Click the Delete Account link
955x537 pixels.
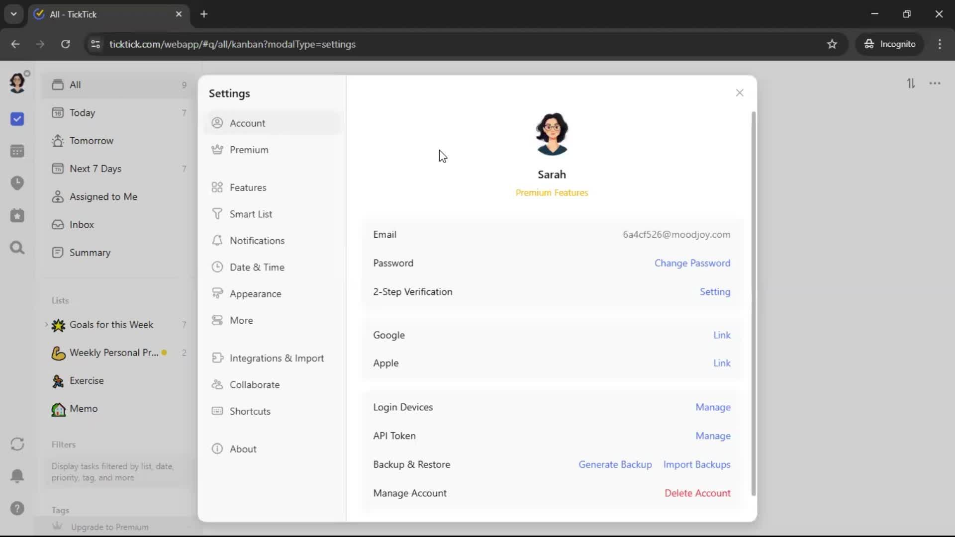pyautogui.click(x=697, y=493)
